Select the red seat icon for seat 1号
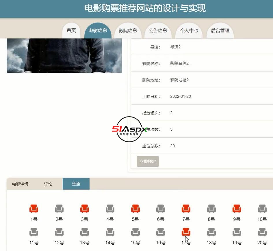273x251 pixels. click(x=34, y=209)
